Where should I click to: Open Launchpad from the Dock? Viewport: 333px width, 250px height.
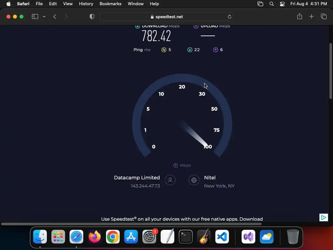pyautogui.click(x=58, y=237)
